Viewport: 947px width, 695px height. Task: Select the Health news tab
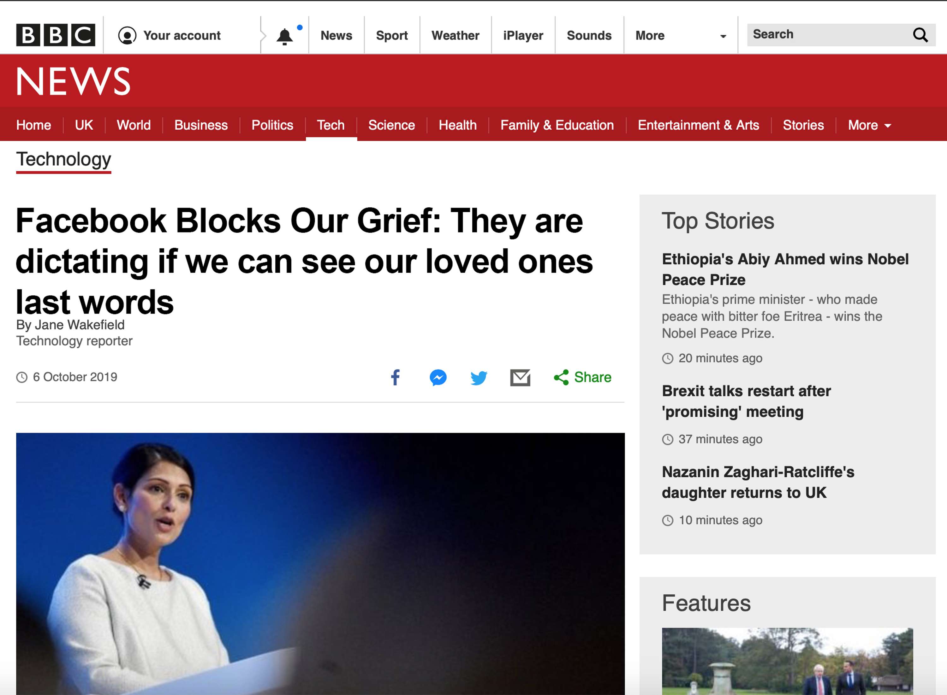click(x=457, y=125)
